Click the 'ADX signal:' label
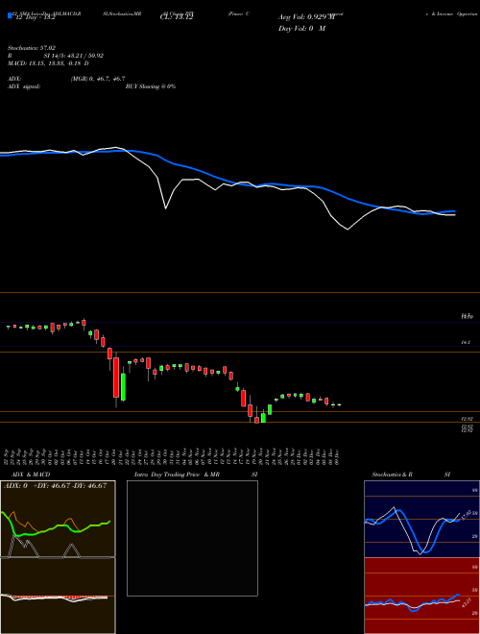 pyautogui.click(x=24, y=86)
